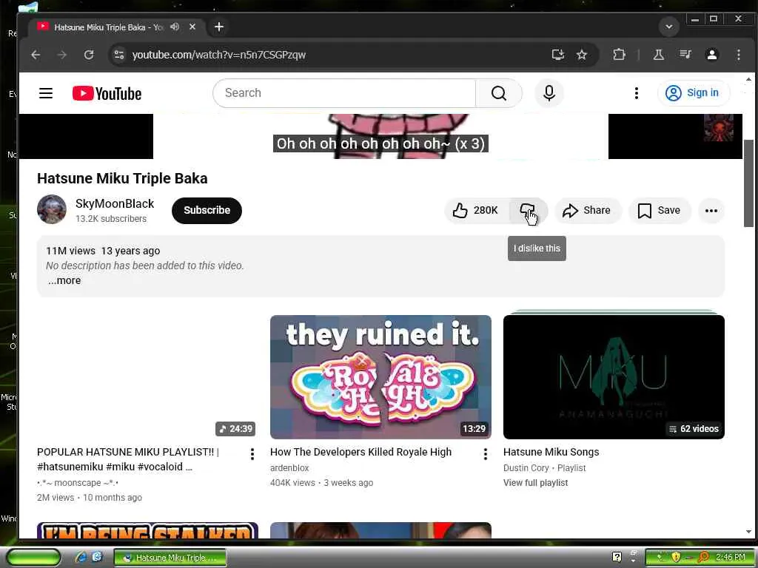This screenshot has width=758, height=568.
Task: Open How The Developers Killed Royale High thumbnail
Action: (x=381, y=377)
